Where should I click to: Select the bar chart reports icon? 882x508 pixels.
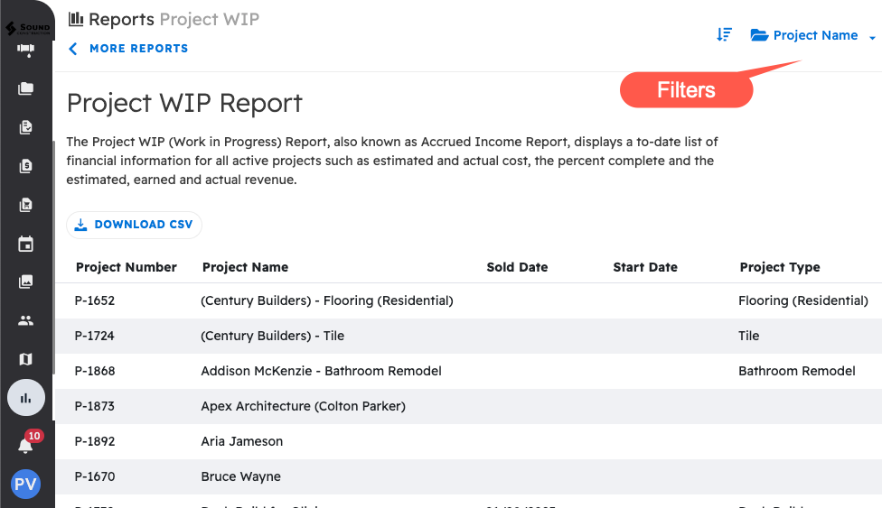click(26, 397)
